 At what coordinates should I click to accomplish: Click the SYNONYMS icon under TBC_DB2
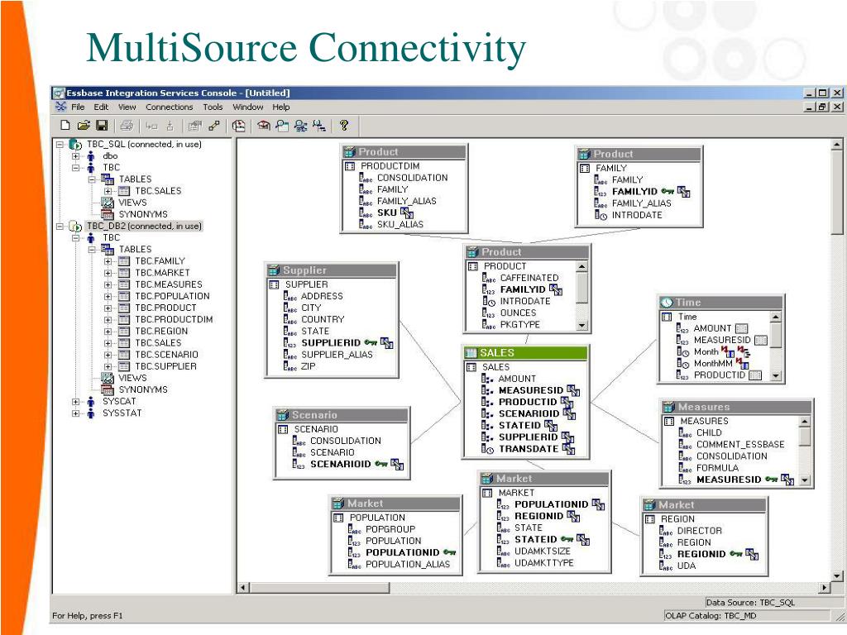108,389
